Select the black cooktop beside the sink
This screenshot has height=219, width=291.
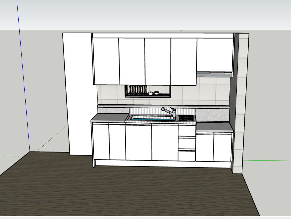[x=186, y=118]
